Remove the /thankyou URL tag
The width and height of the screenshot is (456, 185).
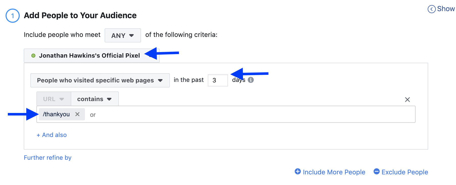[77, 114]
